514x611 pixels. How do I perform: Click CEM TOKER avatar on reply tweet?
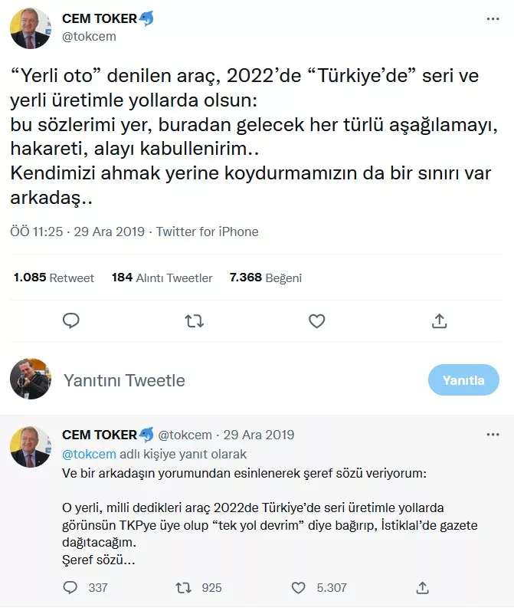click(x=31, y=447)
